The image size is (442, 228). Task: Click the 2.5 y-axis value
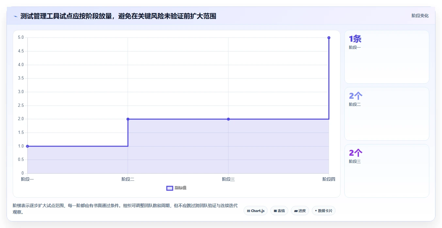[21, 105]
